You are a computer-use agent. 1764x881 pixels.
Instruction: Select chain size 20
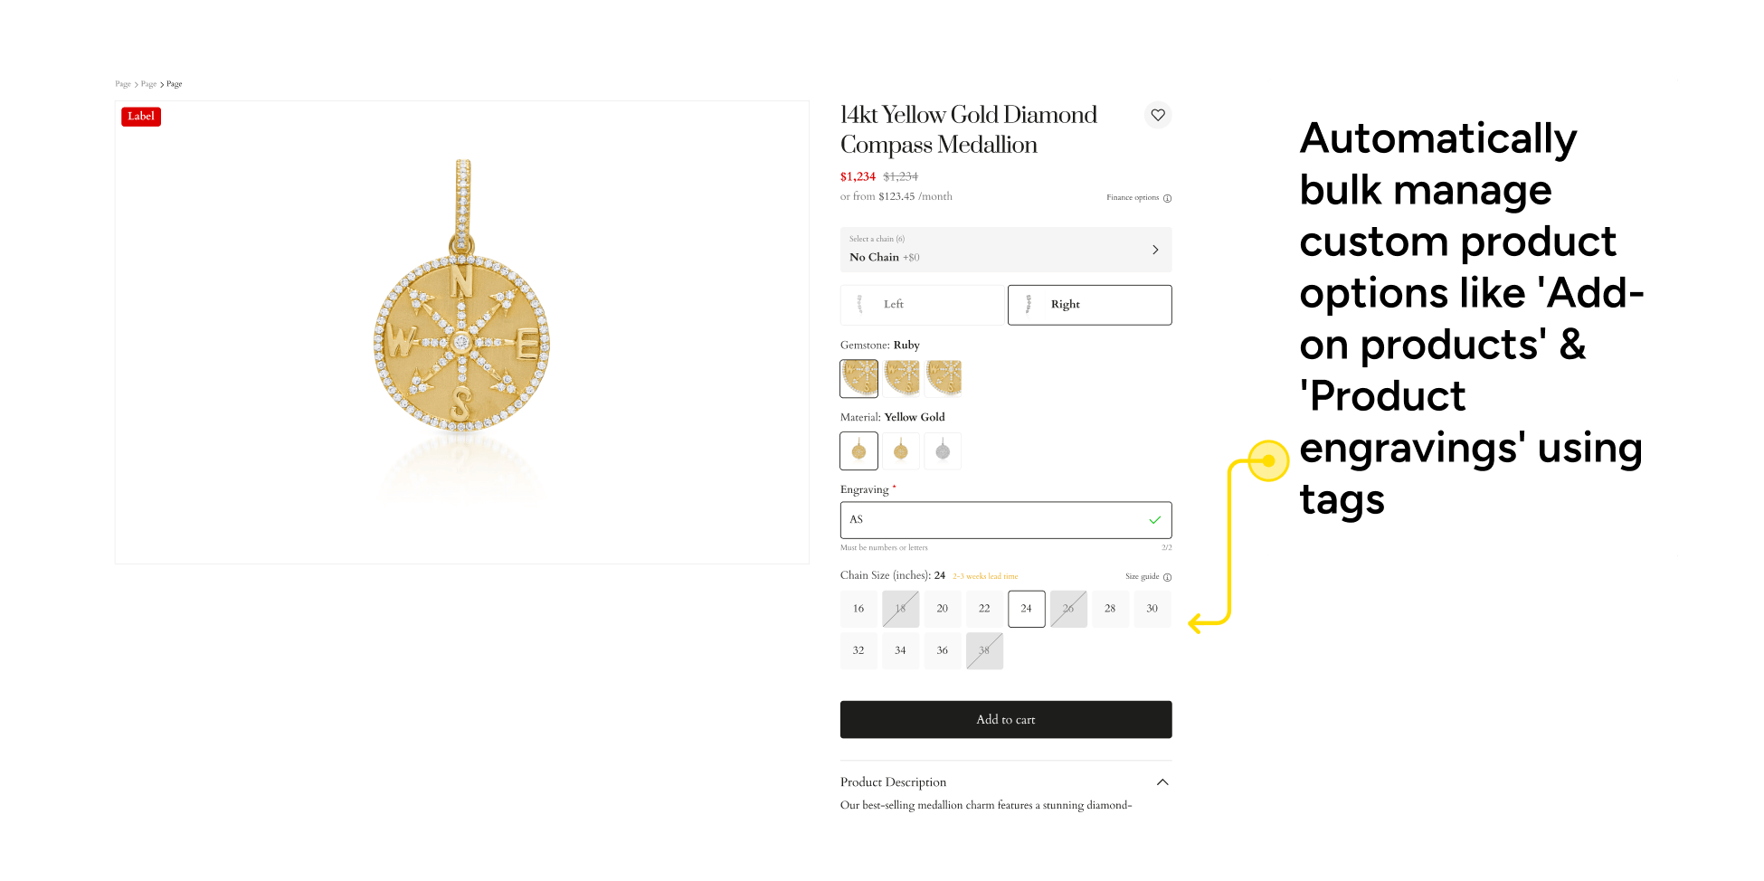943,609
